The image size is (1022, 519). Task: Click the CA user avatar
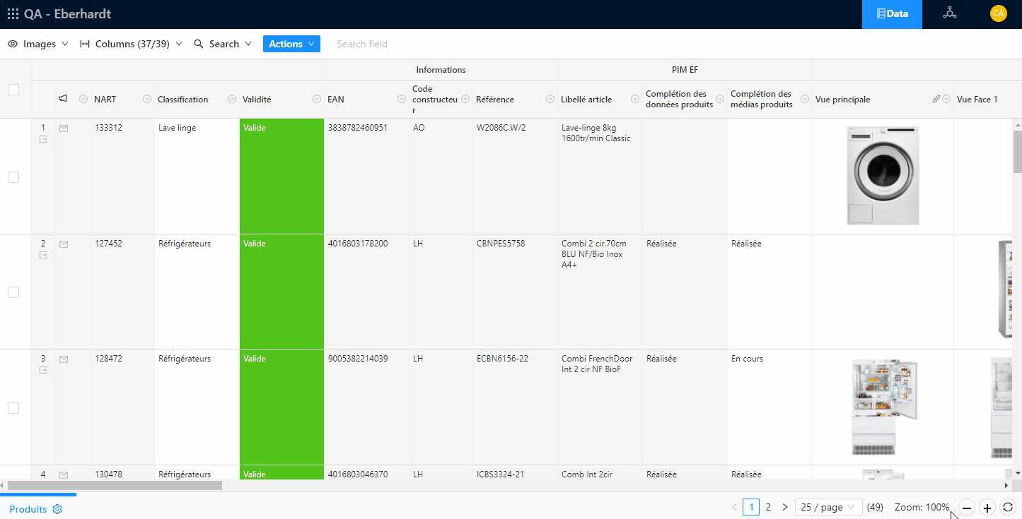click(x=998, y=13)
